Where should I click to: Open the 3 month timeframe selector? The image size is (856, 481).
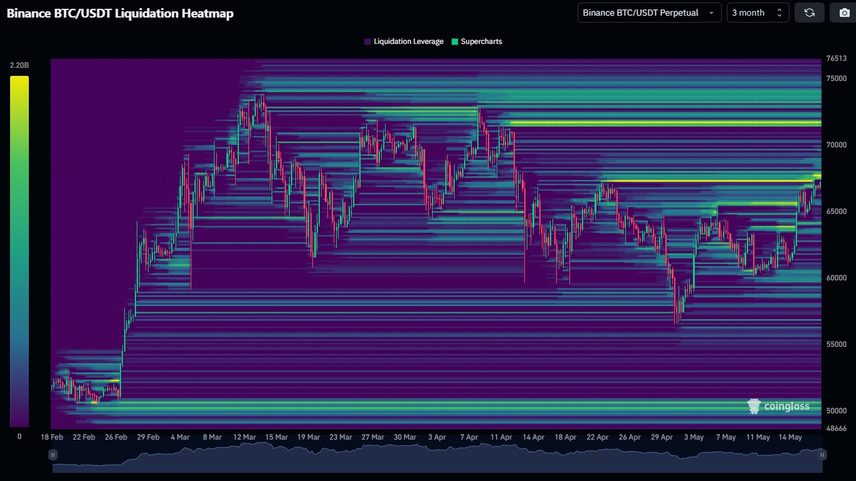tap(758, 13)
